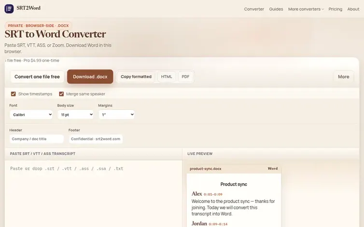Click Copy formatted button

coord(136,77)
